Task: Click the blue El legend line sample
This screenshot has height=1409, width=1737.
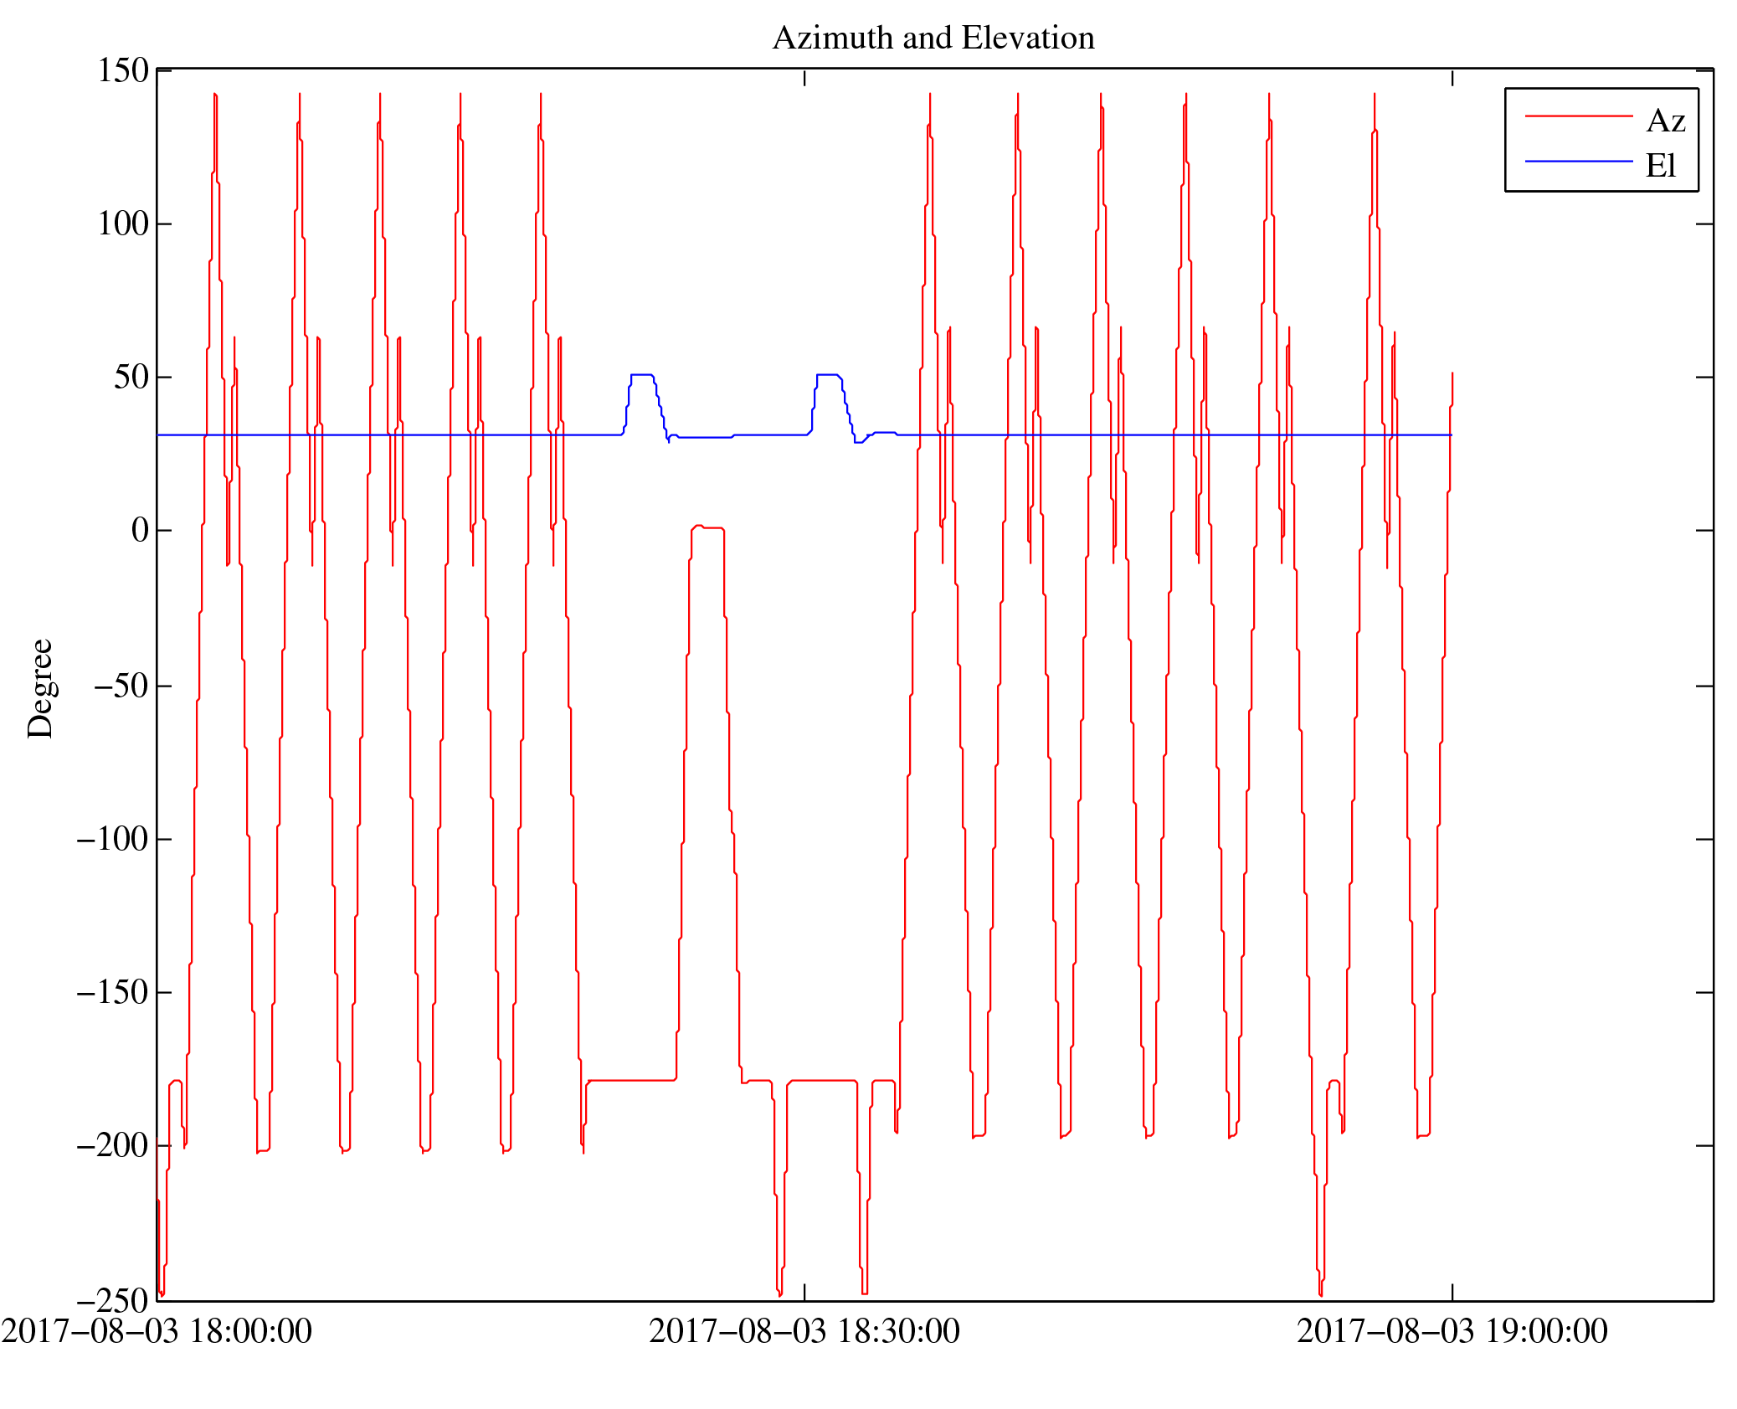Action: click(x=1579, y=161)
